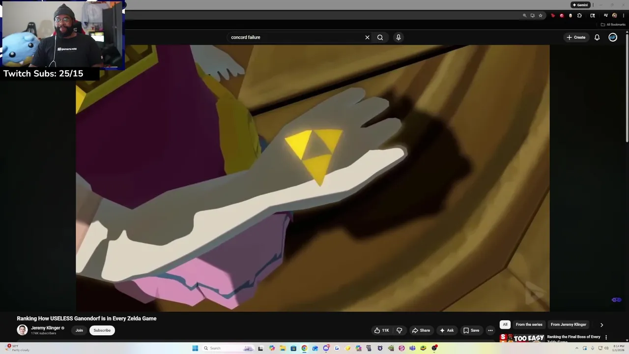The width and height of the screenshot is (629, 354).
Task: Open the Windows Start menu
Action: click(195, 348)
